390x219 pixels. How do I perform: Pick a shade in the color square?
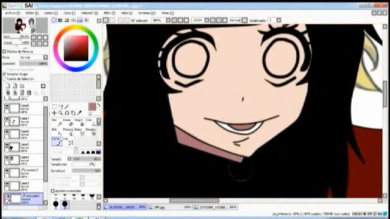click(x=76, y=48)
